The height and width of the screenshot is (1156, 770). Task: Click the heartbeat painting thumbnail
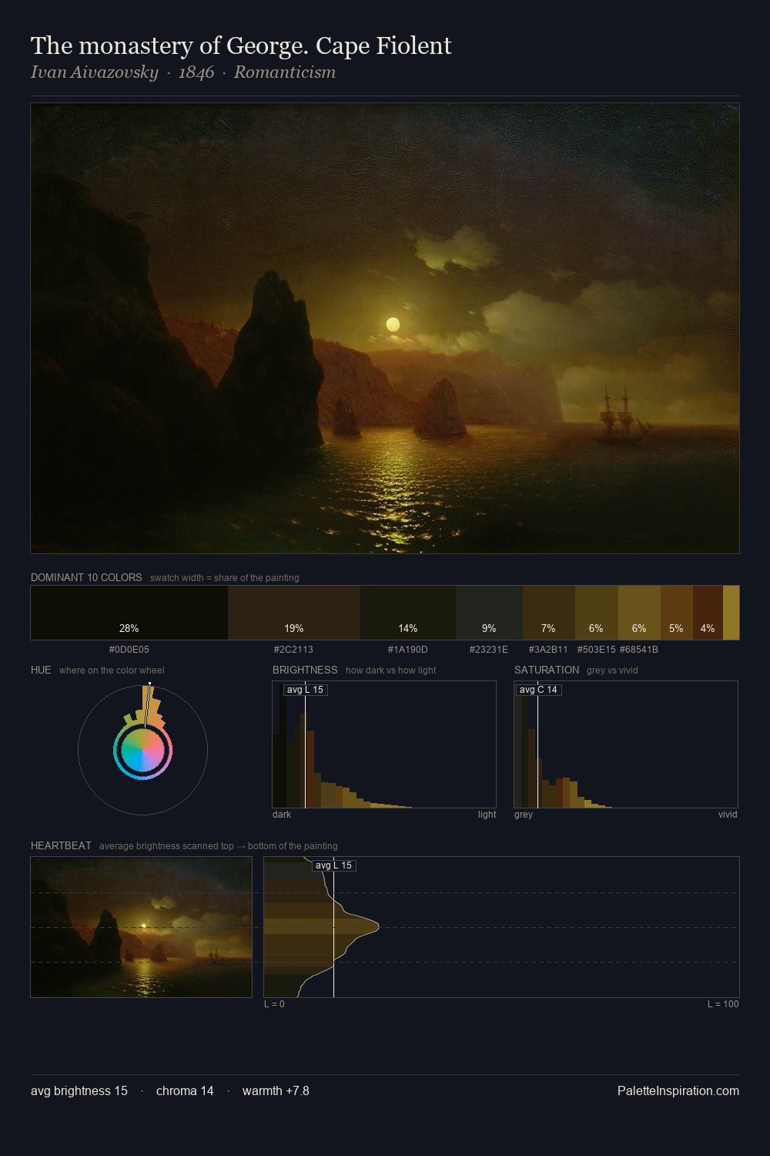tap(141, 927)
